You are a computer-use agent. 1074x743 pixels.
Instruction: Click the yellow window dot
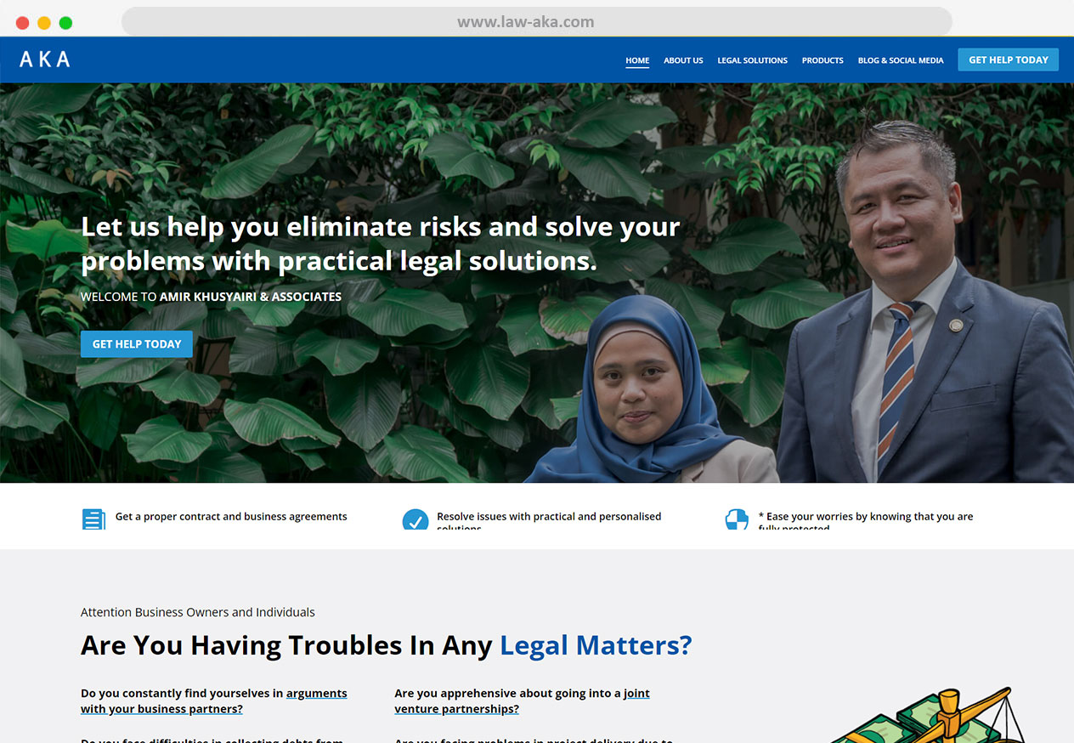pos(44,23)
